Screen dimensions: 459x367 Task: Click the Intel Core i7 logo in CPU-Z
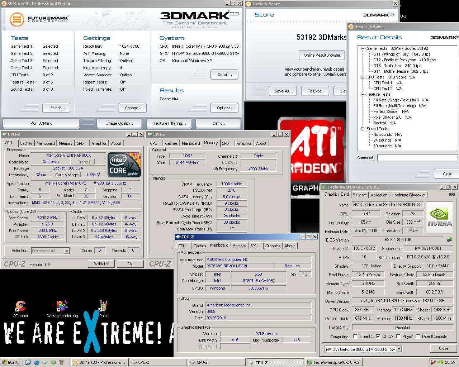coord(124,165)
